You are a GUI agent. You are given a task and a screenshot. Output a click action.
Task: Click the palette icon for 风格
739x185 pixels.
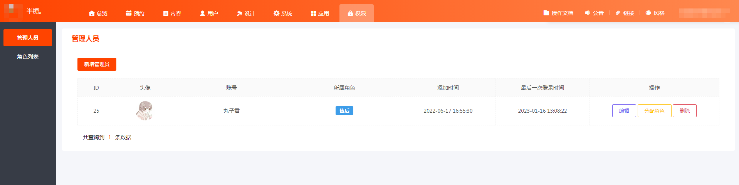coord(648,13)
